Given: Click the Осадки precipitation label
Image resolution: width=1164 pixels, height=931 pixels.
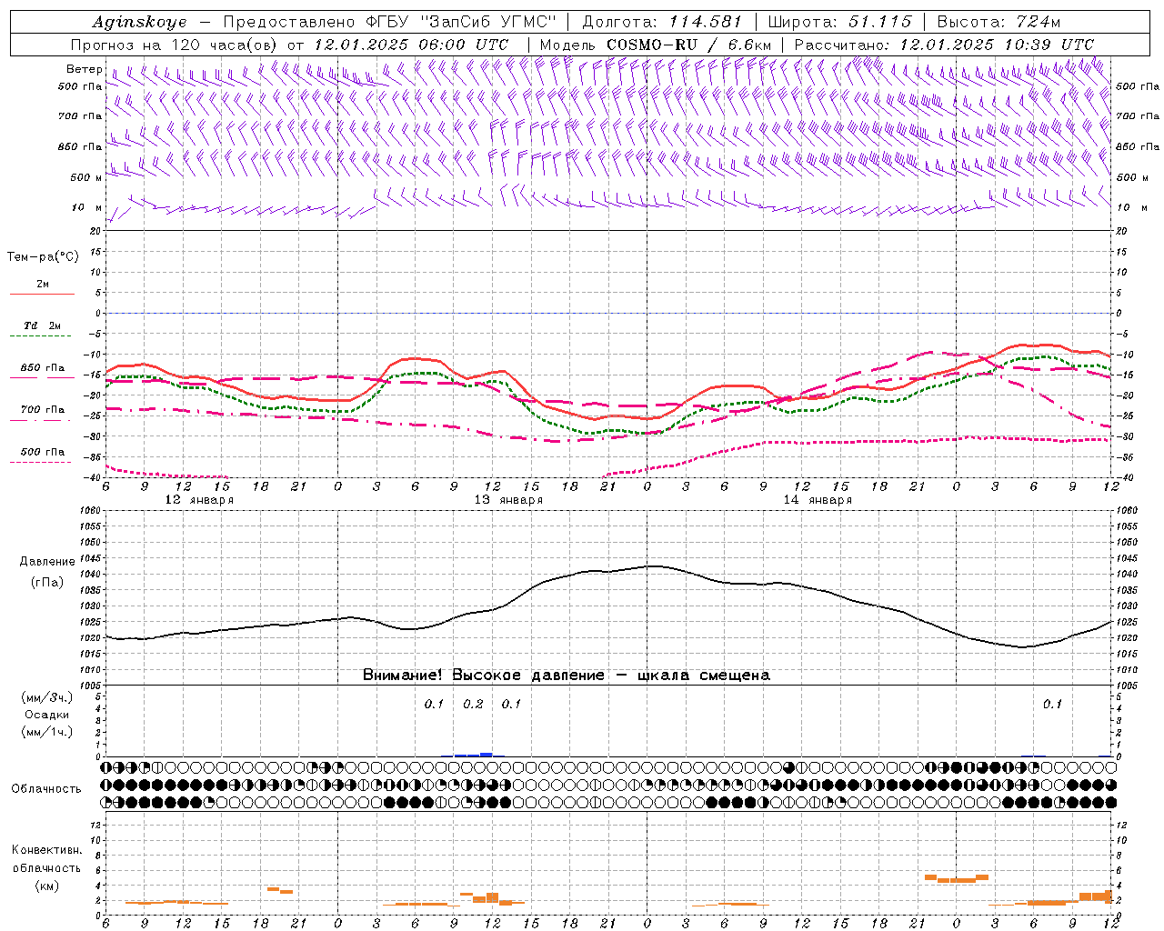Looking at the screenshot, I should point(47,715).
